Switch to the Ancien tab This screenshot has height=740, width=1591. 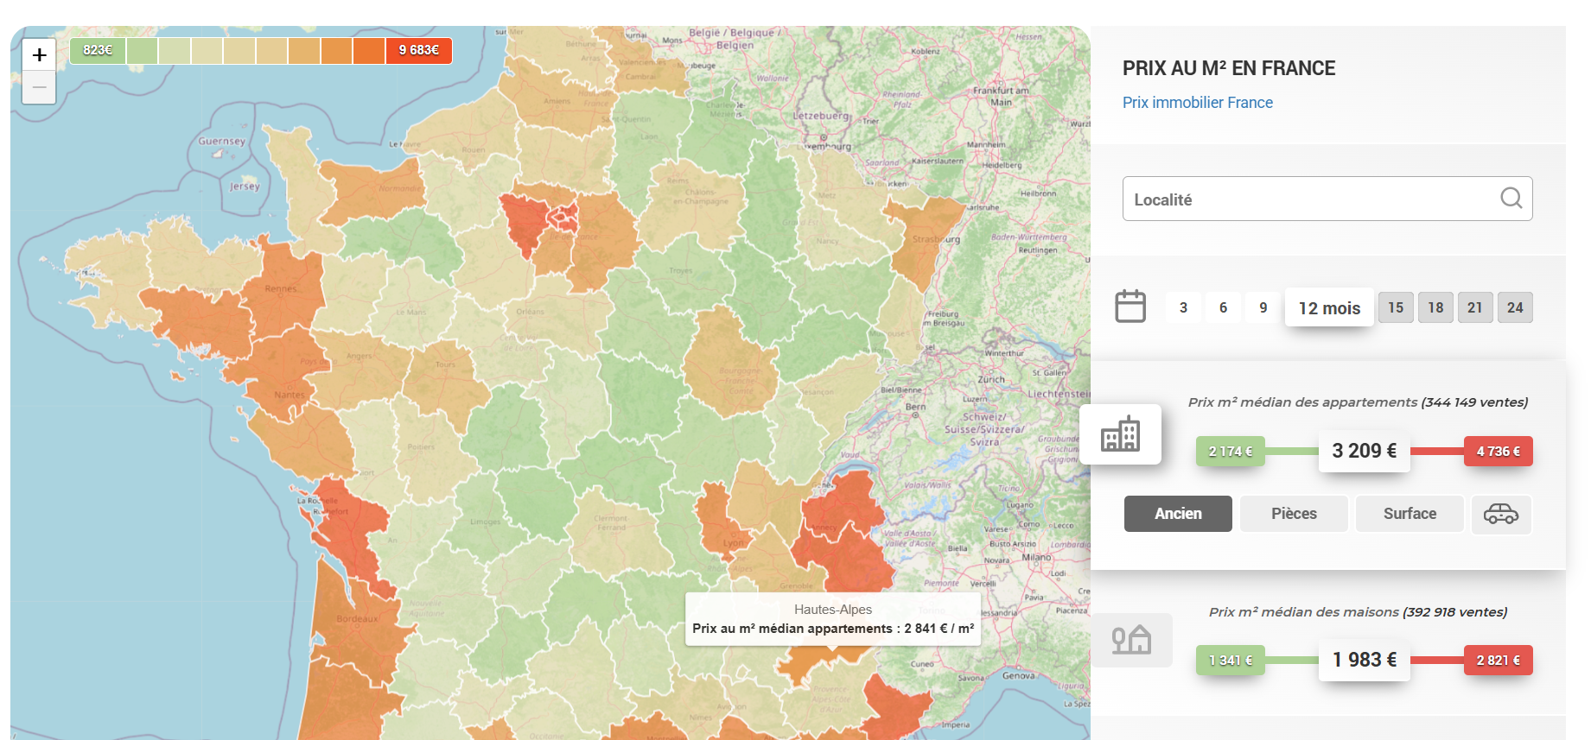tap(1178, 514)
